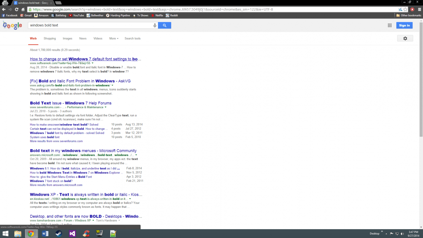Open the Battlelog bookmark
The image size is (423, 238).
[x=59, y=15]
